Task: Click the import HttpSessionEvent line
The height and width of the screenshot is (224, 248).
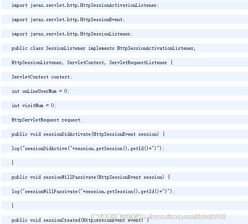Action: 68,20
